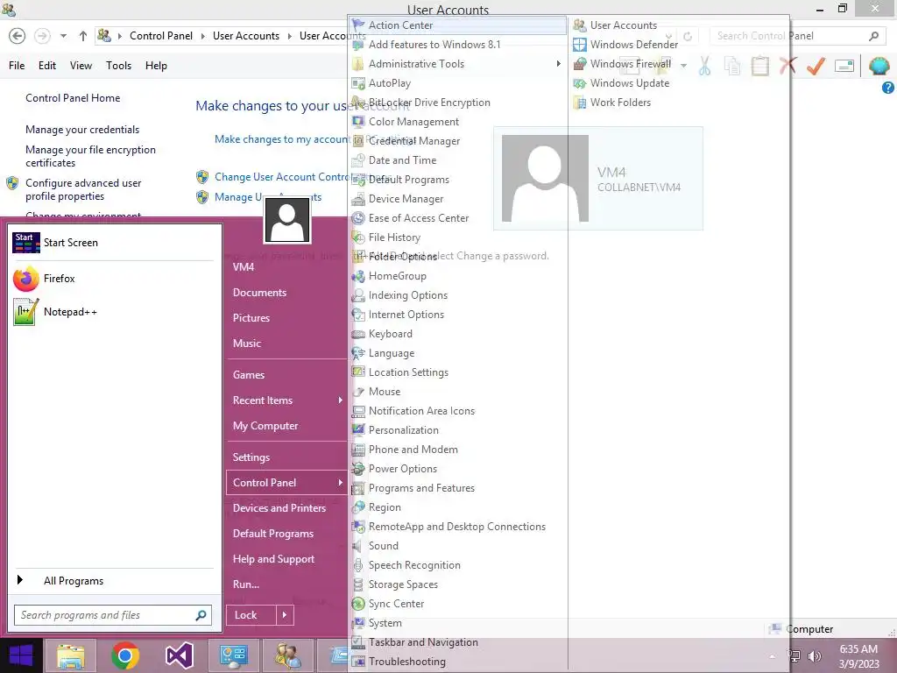Image resolution: width=897 pixels, height=673 pixels.
Task: Click the Personalization icon
Action: click(x=358, y=429)
